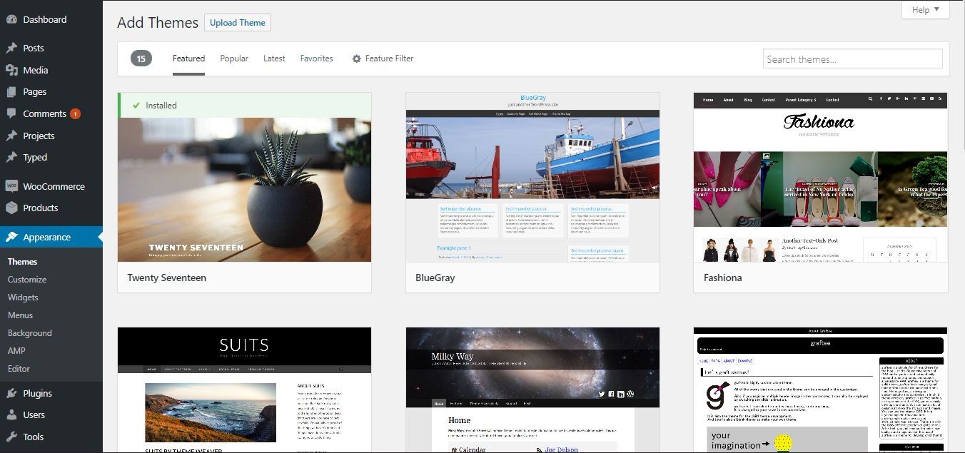The width and height of the screenshot is (965, 453).
Task: Click the Products box icon
Action: [x=11, y=208]
